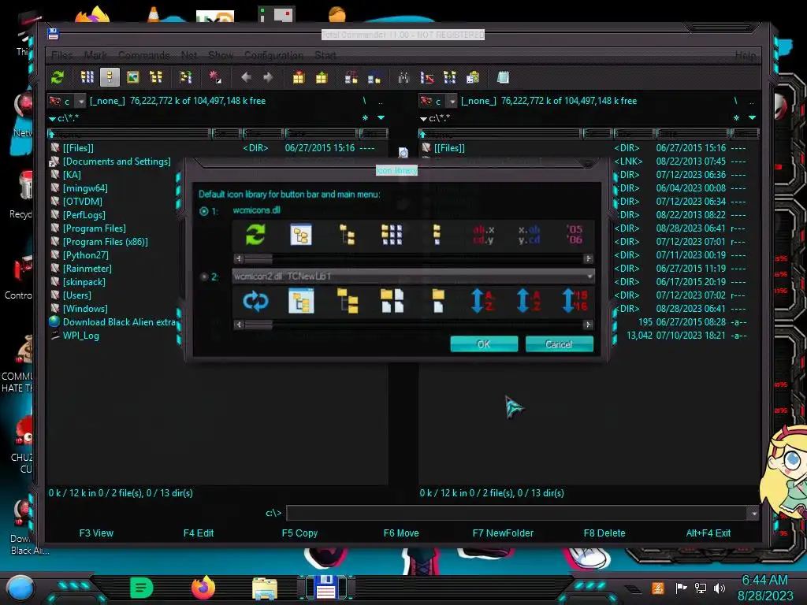Click the File Explorer taskbar icon
This screenshot has width=807, height=605.
[265, 588]
